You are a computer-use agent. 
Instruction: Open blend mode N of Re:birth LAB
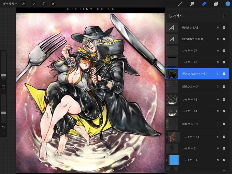(x=218, y=28)
